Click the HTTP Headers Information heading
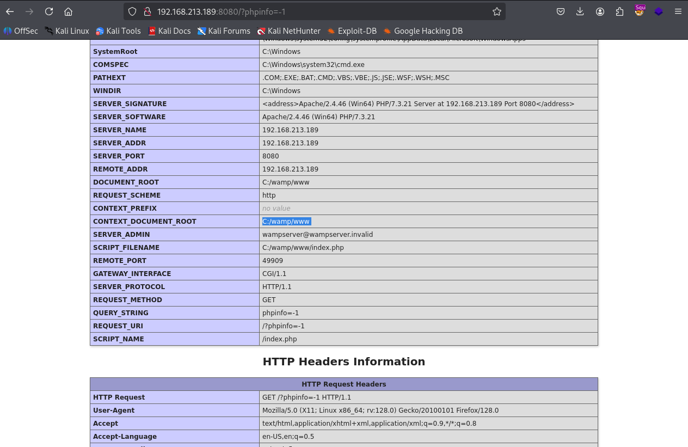This screenshot has height=447, width=688. click(343, 362)
